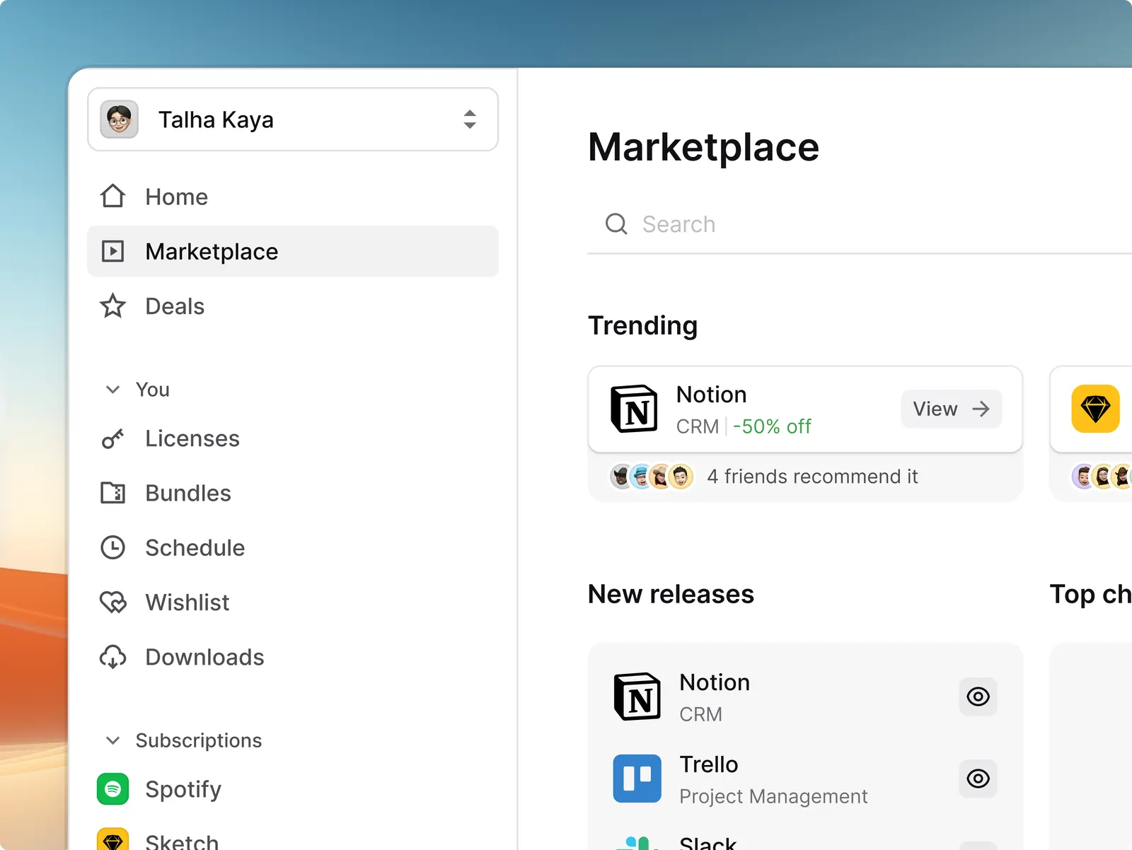Toggle the eye icon next to Trello
Image resolution: width=1132 pixels, height=850 pixels.
click(978, 779)
